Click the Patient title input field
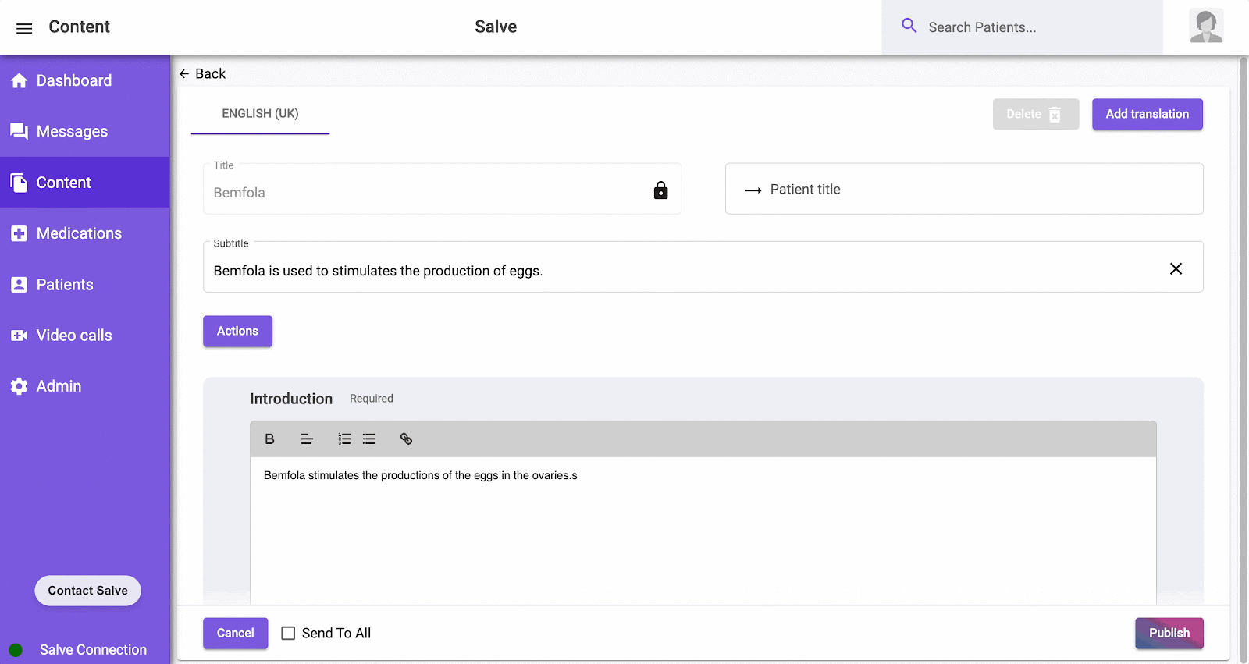This screenshot has width=1249, height=664. [964, 189]
